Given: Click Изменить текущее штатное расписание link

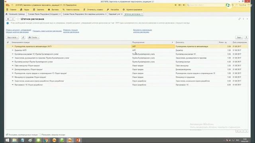Looking at the screenshot, I should [71, 31].
